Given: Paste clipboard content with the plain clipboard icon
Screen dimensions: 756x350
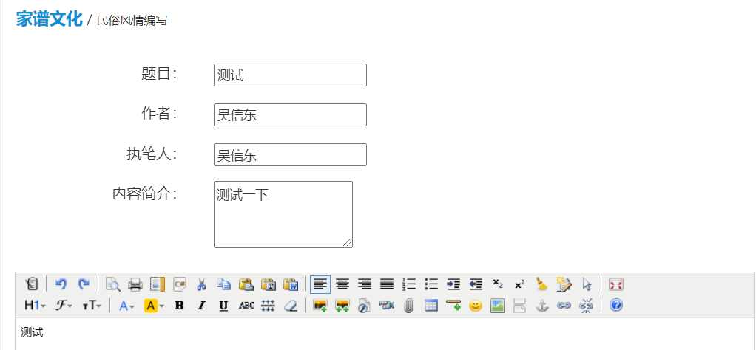Looking at the screenshot, I should click(246, 284).
